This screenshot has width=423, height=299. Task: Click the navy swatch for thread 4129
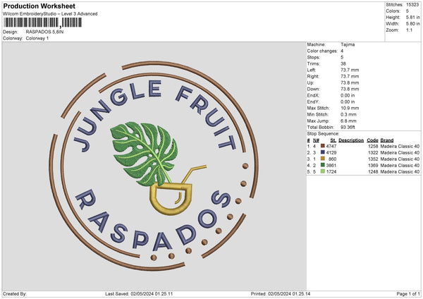click(323, 152)
